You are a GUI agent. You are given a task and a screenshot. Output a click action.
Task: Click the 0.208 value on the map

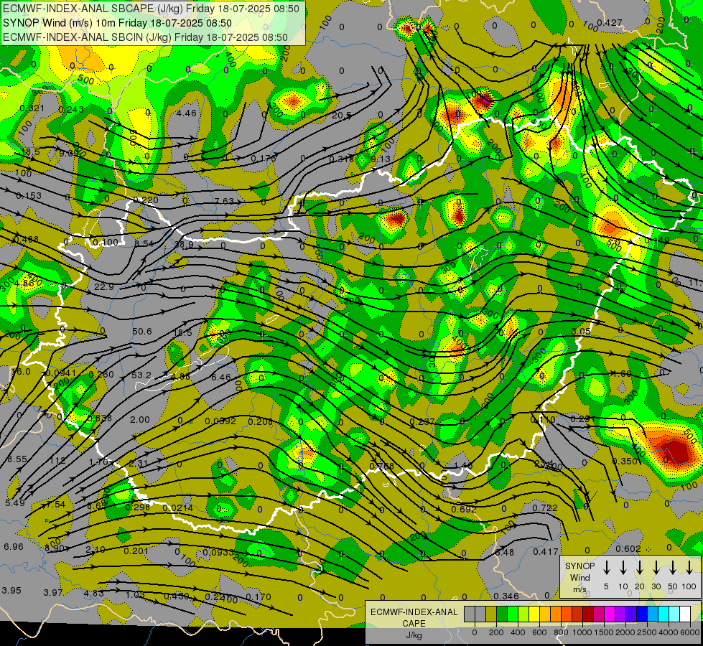click(x=260, y=421)
